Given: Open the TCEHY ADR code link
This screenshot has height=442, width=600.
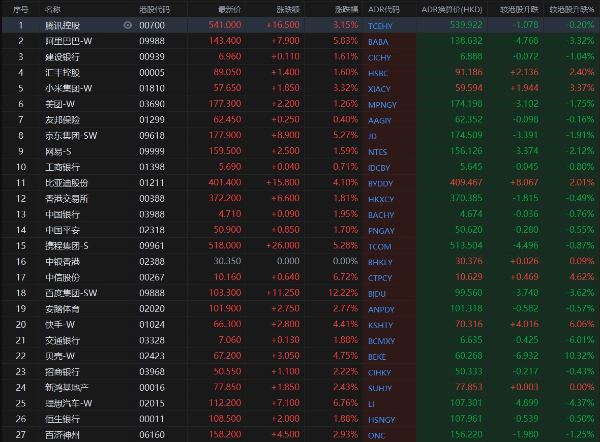Looking at the screenshot, I should click(380, 26).
